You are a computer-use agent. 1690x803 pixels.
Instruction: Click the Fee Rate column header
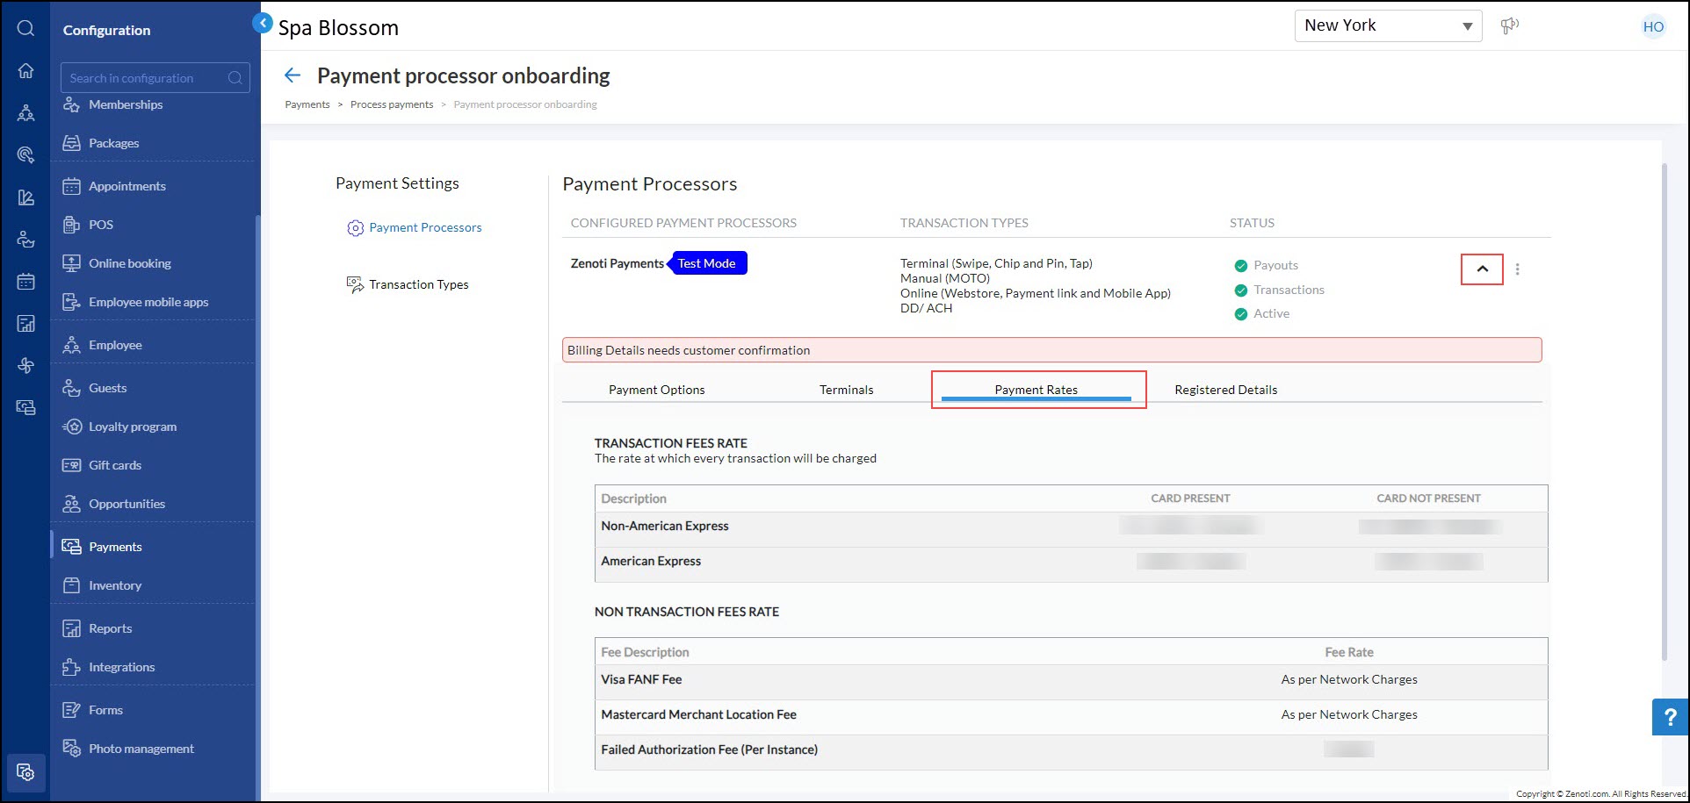point(1349,652)
